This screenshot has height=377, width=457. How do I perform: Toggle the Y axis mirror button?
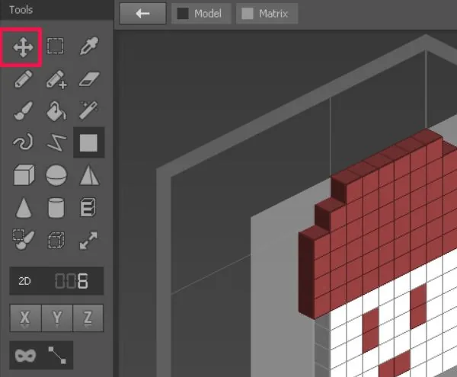pyautogui.click(x=57, y=318)
